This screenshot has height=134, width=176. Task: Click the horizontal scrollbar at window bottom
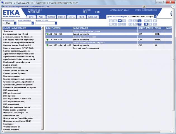[x=82, y=131]
